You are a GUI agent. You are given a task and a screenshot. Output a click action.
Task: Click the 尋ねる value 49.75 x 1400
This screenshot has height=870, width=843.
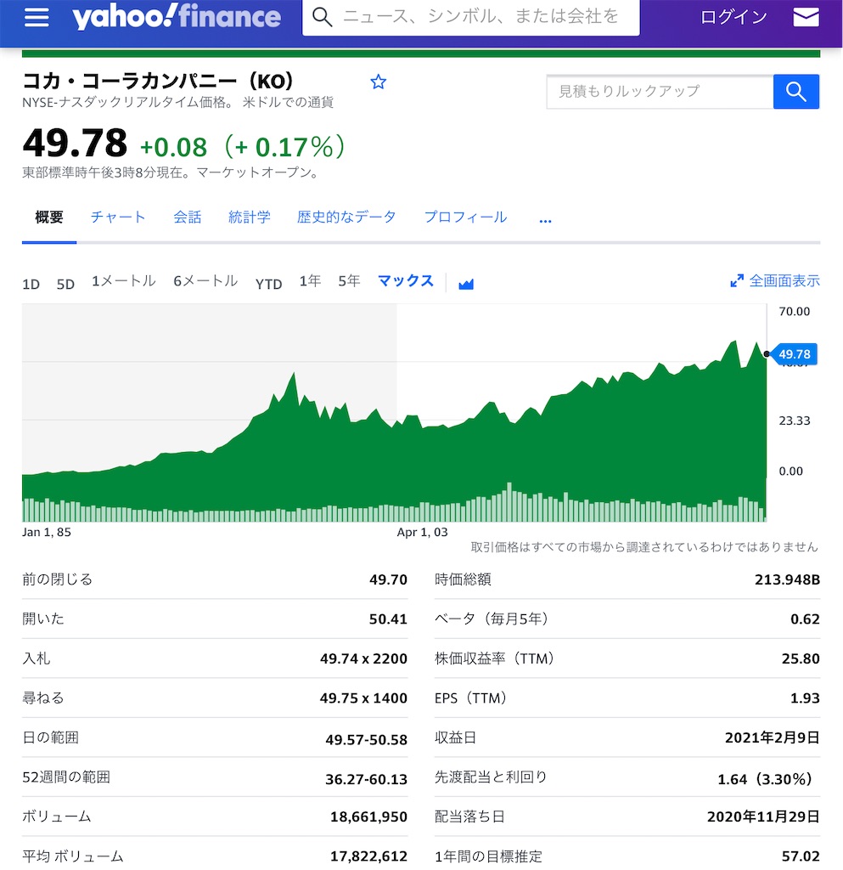pos(363,698)
